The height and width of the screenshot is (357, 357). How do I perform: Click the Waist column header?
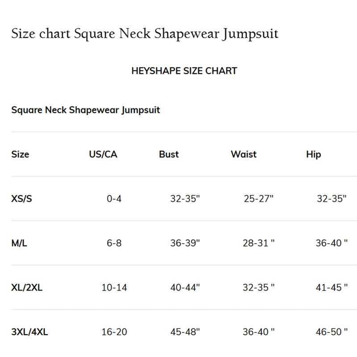pyautogui.click(x=244, y=154)
